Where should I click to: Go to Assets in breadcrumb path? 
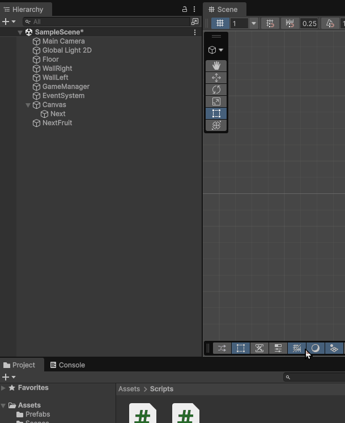click(129, 389)
